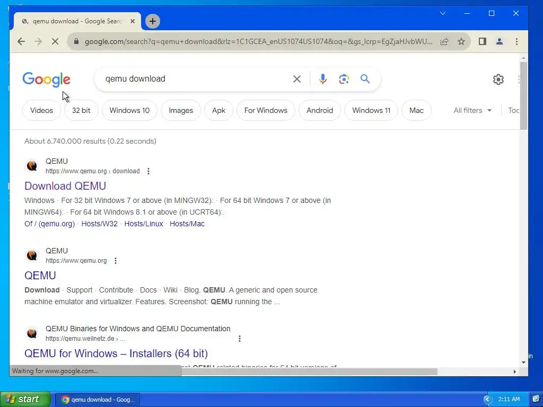Open the site info padlock icon
The height and width of the screenshot is (407, 543).
click(x=76, y=41)
